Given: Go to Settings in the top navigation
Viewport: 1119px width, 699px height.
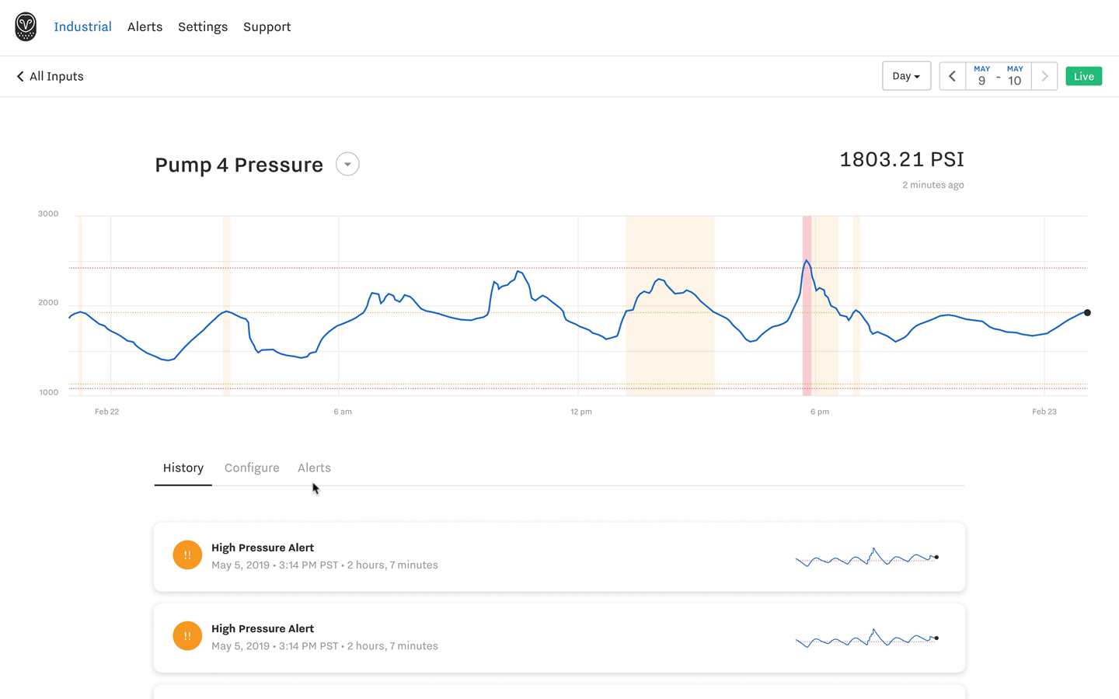Looking at the screenshot, I should [x=203, y=27].
